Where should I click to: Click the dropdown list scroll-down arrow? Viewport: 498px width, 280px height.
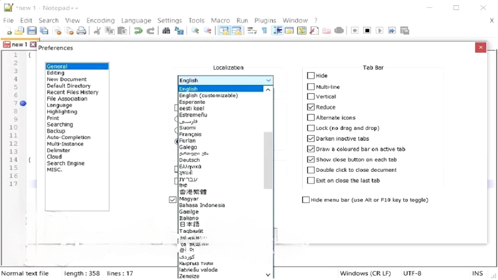[x=268, y=275]
